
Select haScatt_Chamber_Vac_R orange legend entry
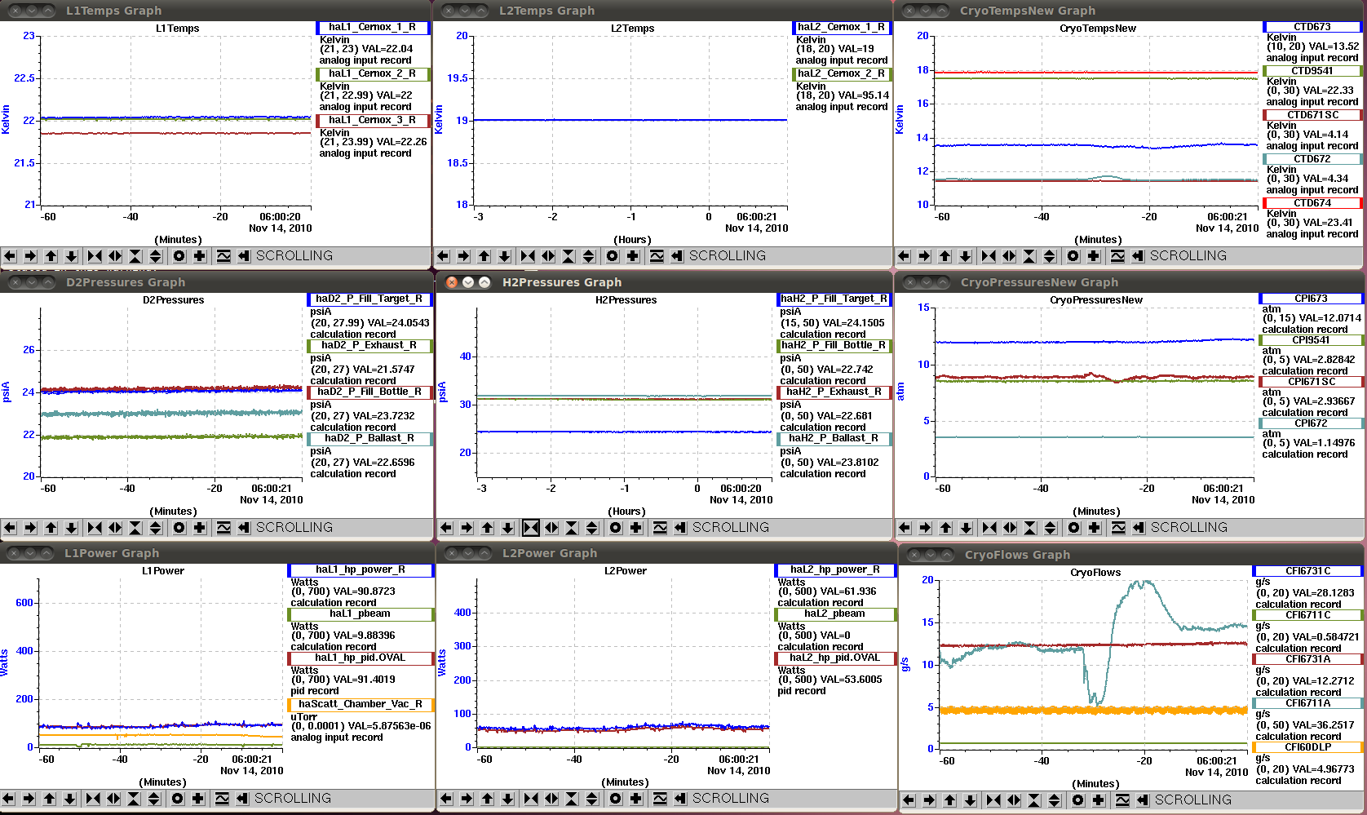(x=361, y=705)
